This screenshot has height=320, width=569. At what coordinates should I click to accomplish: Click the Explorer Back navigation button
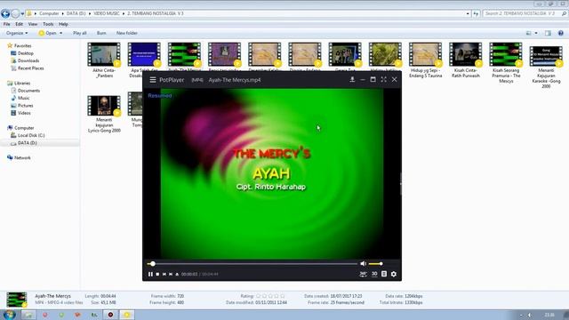tap(5, 14)
